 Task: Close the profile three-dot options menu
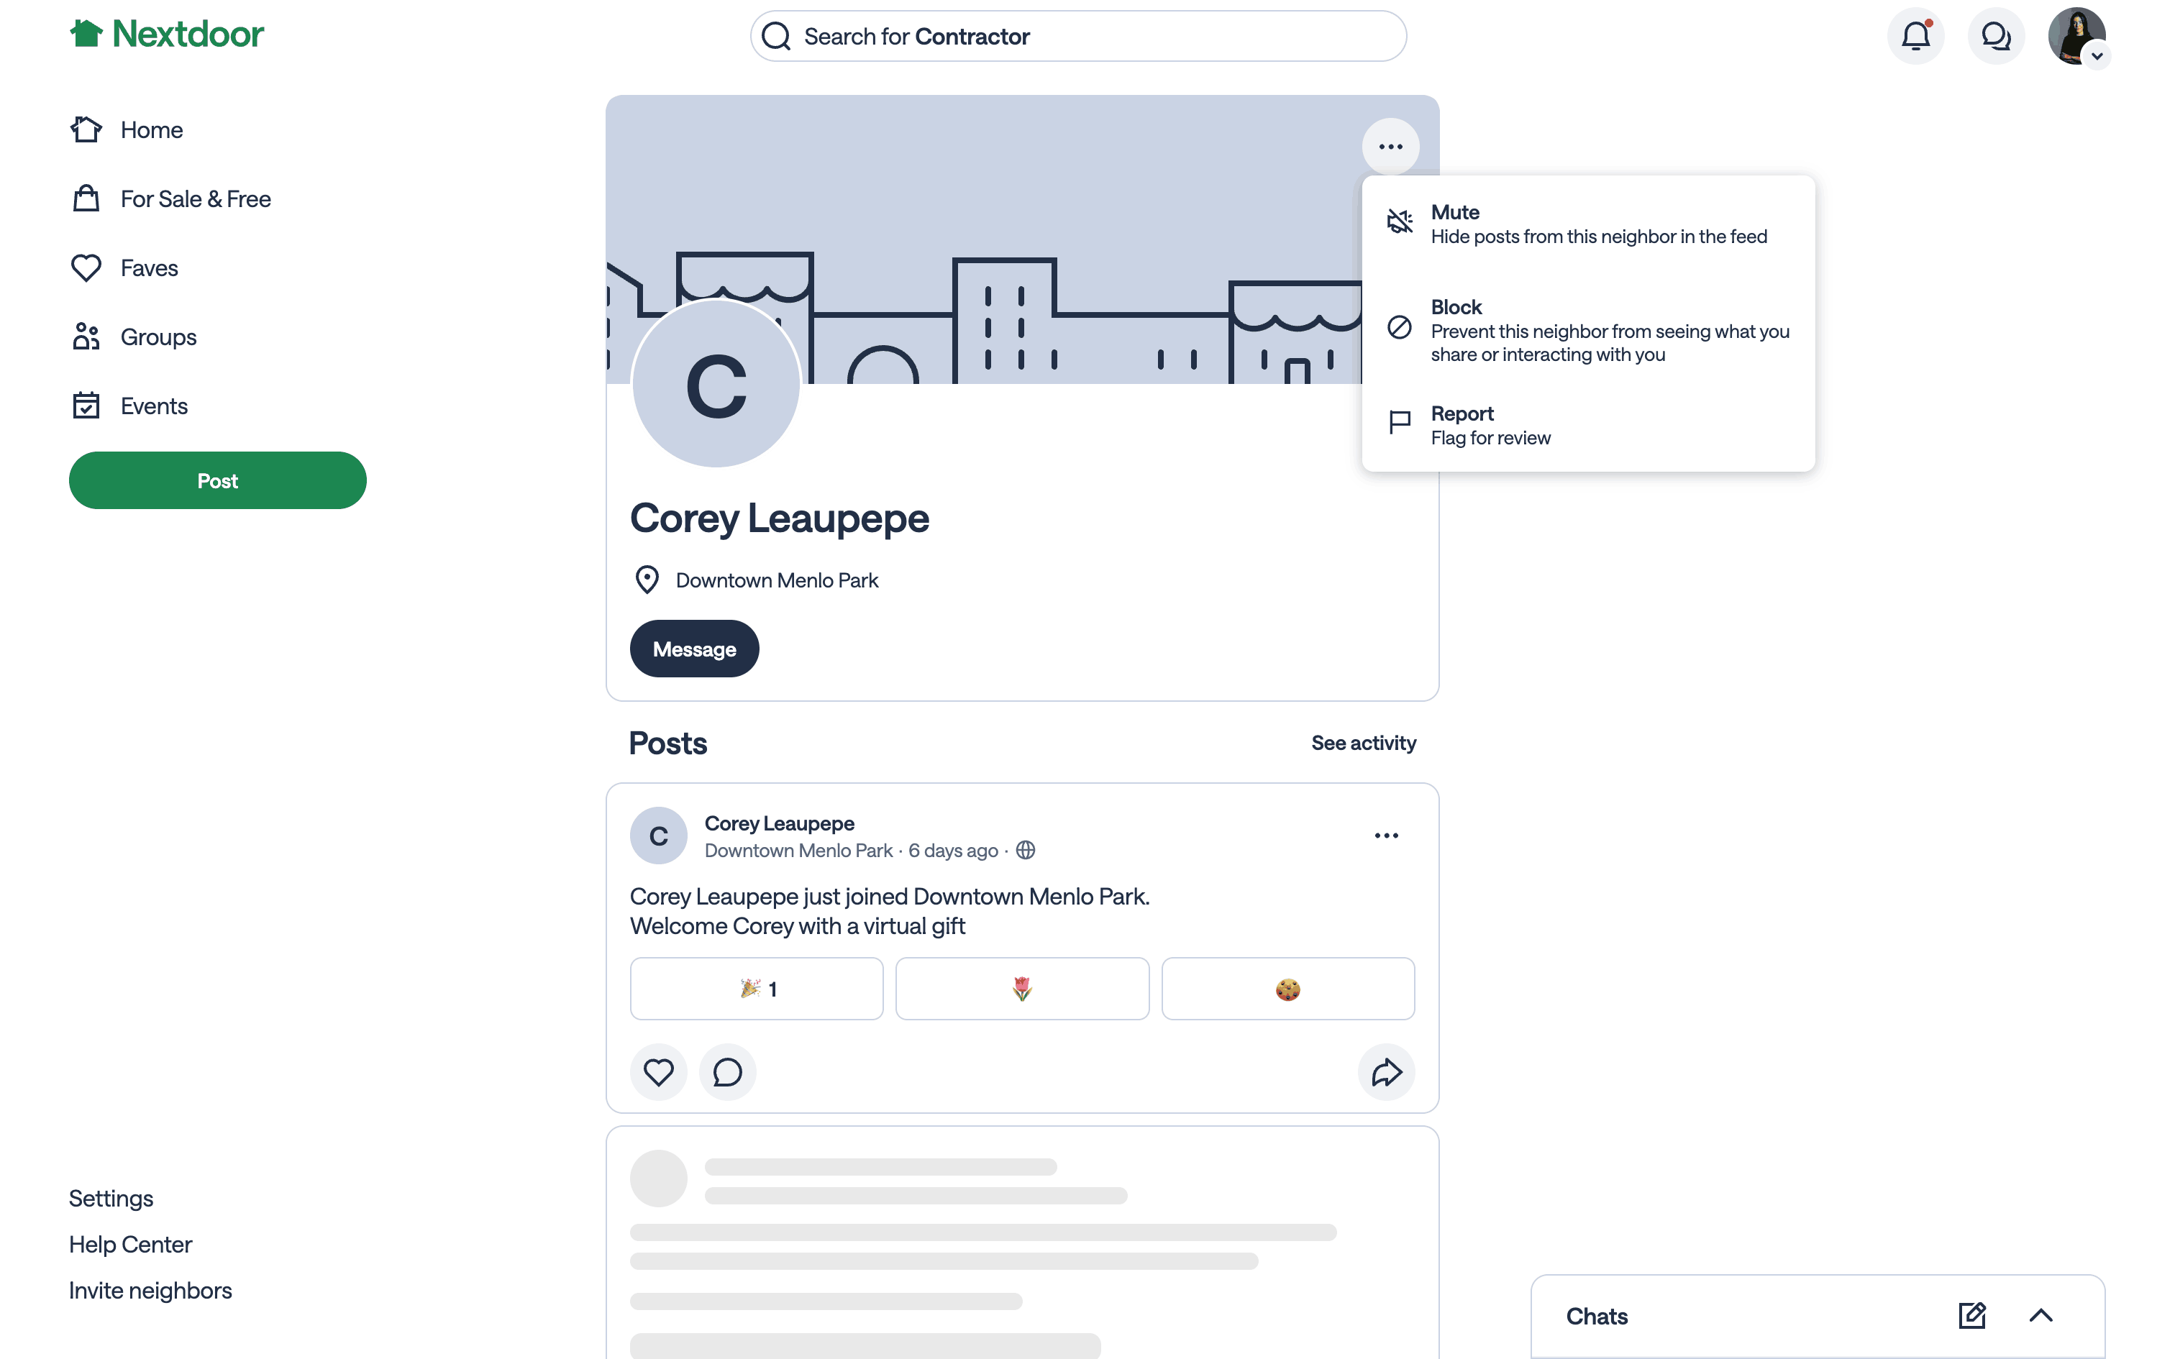tap(1390, 147)
